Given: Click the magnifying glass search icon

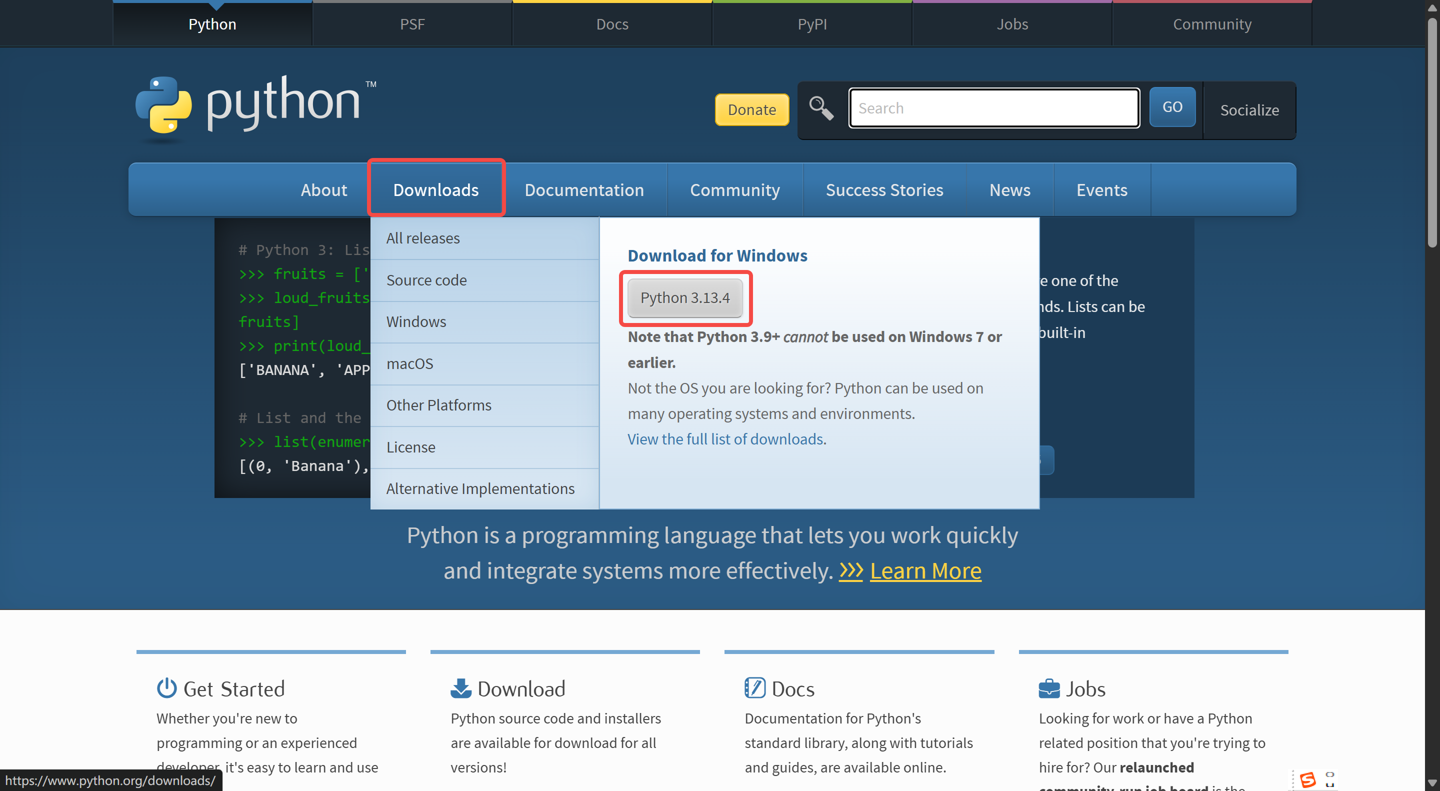Looking at the screenshot, I should (820, 107).
